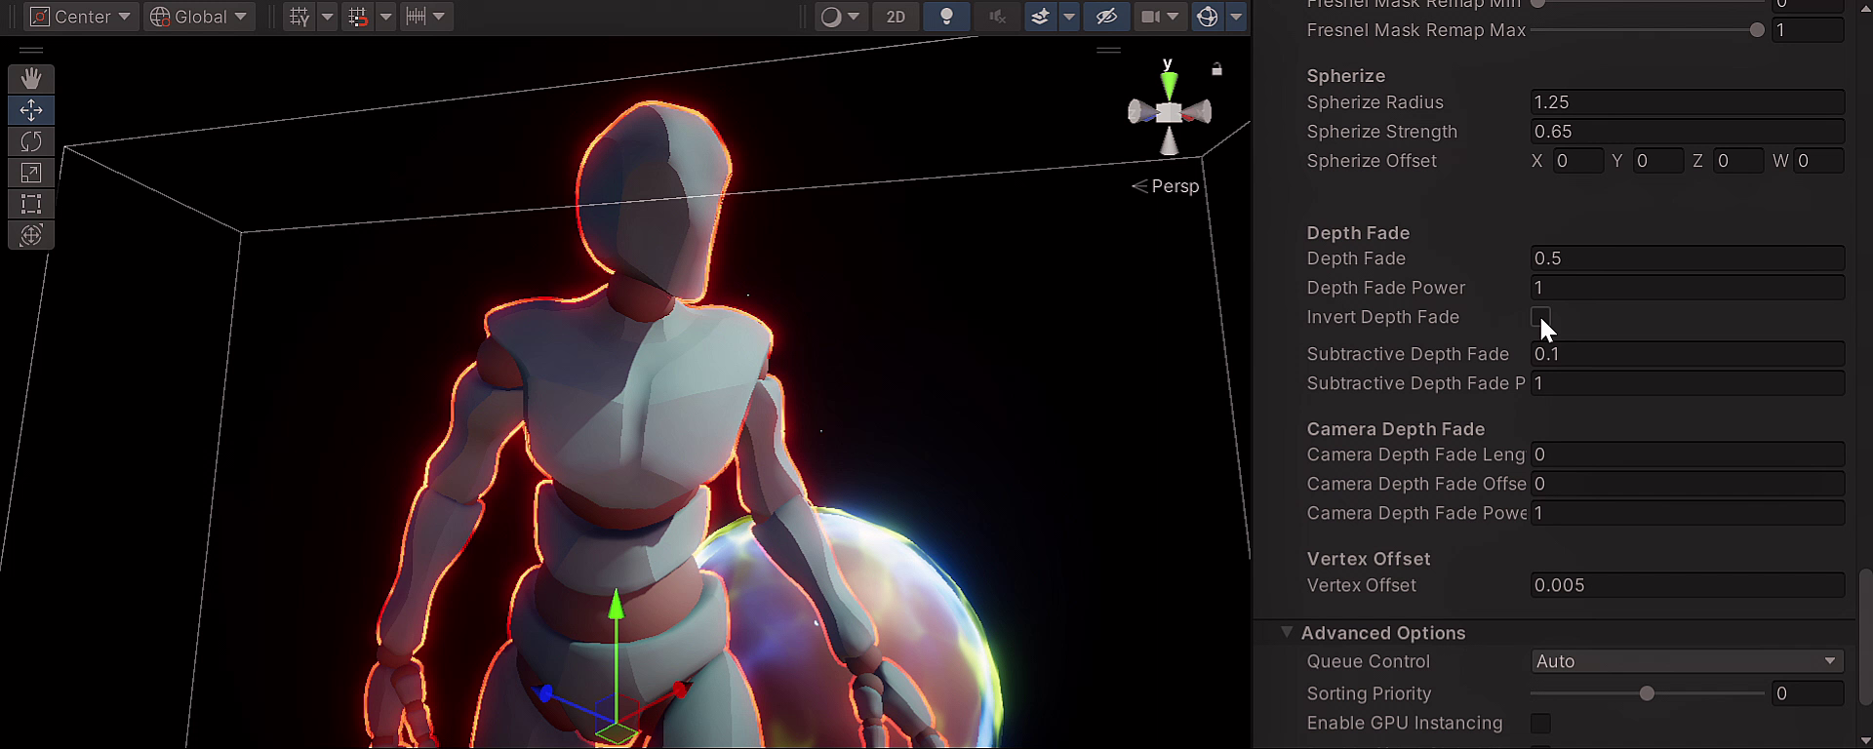1873x749 pixels.
Task: Click Spherize Radius value field
Action: [1687, 102]
